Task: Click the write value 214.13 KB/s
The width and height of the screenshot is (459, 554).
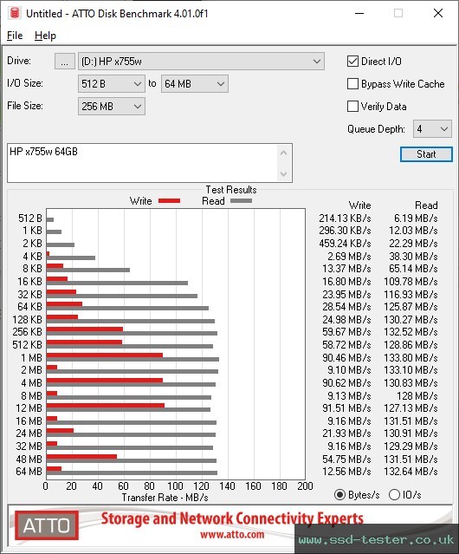Action: click(345, 218)
